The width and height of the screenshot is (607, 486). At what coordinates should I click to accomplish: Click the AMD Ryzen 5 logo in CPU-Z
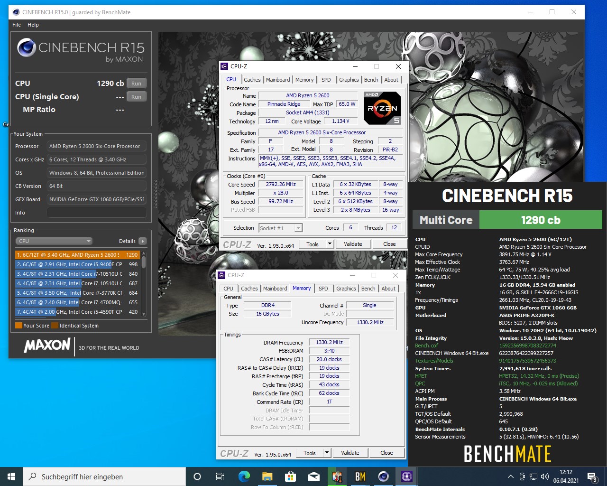[382, 108]
